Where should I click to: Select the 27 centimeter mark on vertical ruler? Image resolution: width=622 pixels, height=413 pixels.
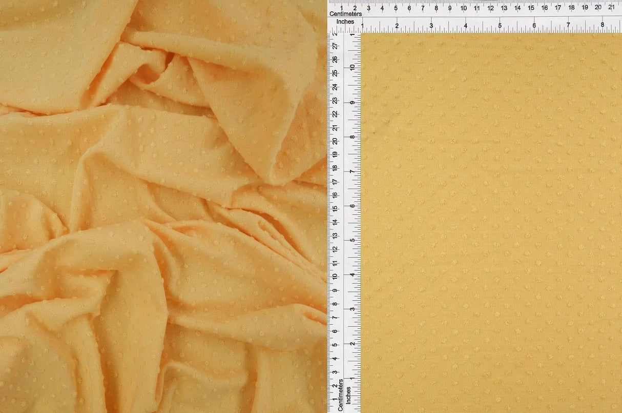(x=335, y=46)
